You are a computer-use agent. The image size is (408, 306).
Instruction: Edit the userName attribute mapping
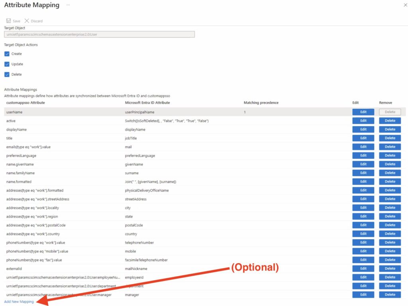(363, 112)
